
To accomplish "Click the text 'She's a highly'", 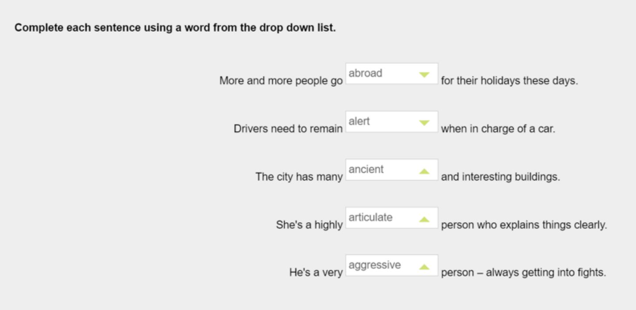I will 309,226.
